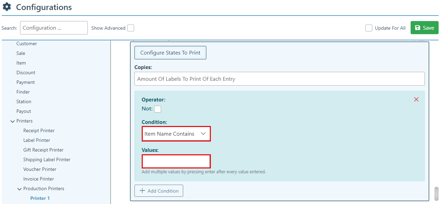The image size is (440, 204).
Task: Go to Payment configuration section
Action: 26,82
